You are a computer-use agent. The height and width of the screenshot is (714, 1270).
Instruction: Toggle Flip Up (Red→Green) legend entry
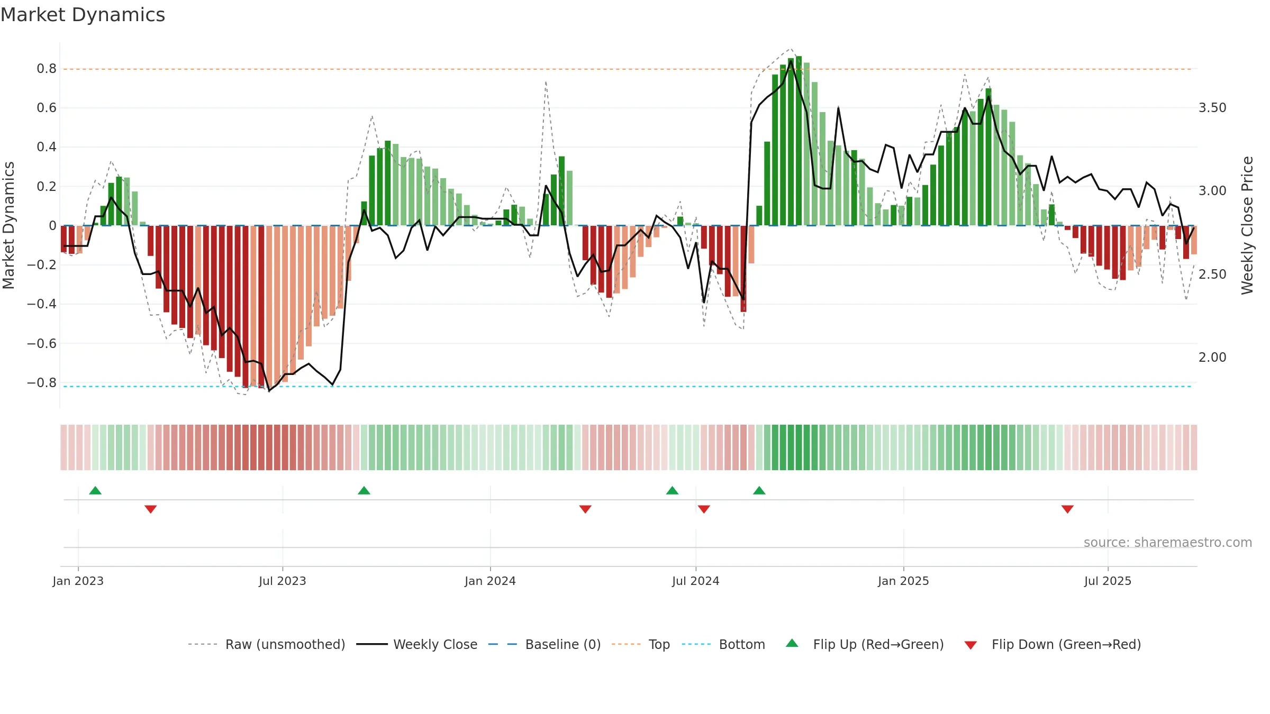(x=865, y=644)
